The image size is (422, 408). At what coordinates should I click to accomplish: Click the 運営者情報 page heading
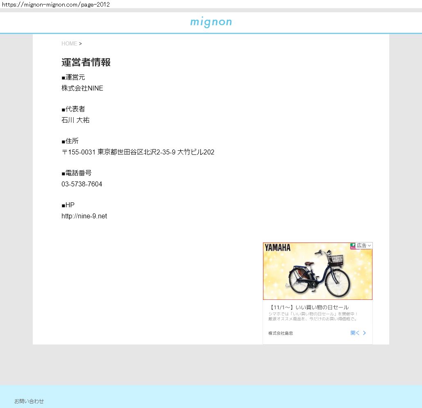click(86, 62)
